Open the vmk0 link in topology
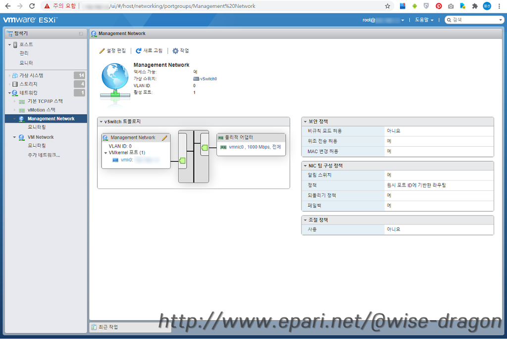Image resolution: width=507 pixels, height=339 pixels. click(127, 160)
